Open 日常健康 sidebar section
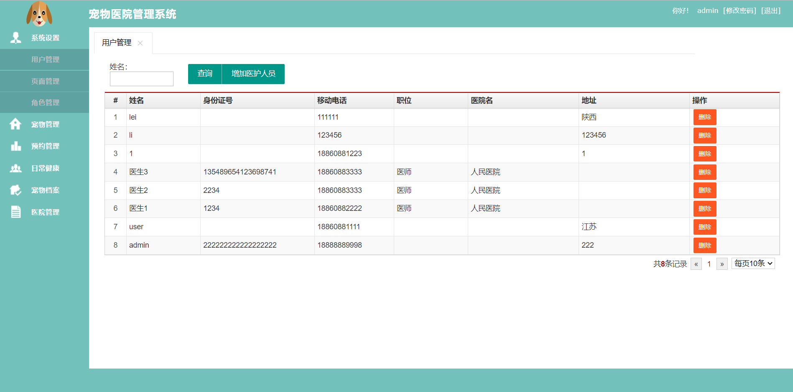Viewport: 793px width, 392px height. (44, 168)
